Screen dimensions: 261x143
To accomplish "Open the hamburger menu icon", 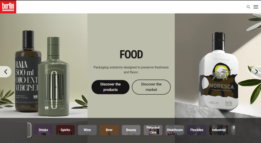I will [x=256, y=7].
